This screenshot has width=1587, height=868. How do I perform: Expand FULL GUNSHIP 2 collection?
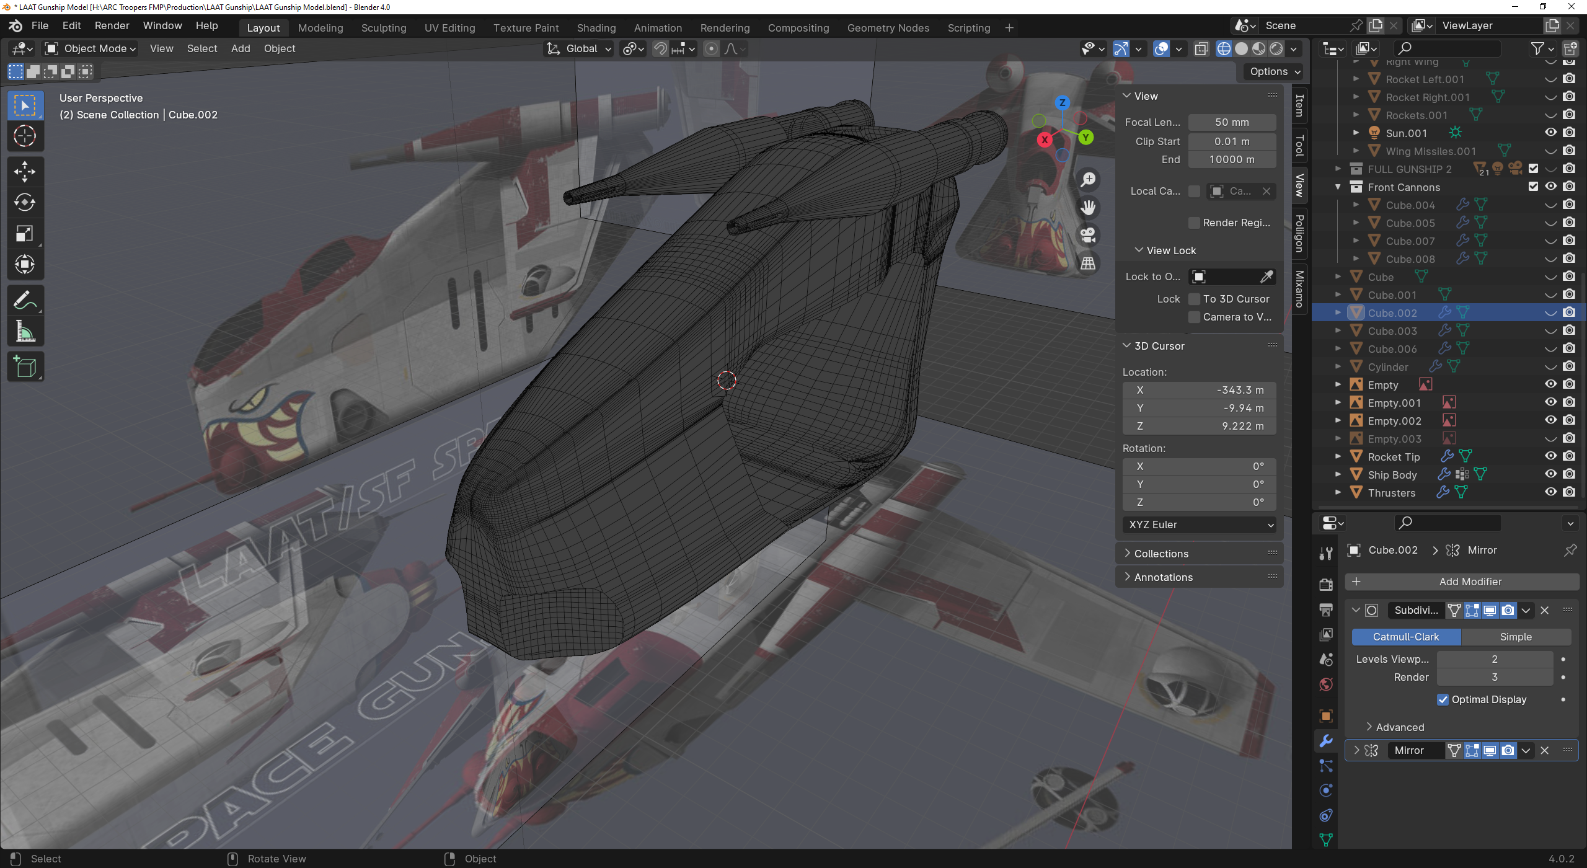[x=1338, y=169]
